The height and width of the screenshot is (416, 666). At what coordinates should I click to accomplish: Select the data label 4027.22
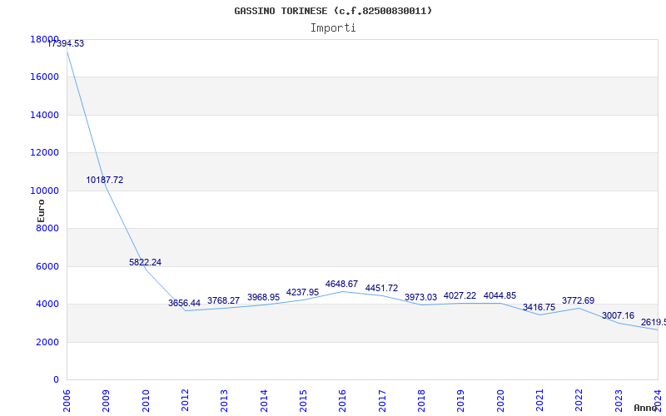point(460,295)
